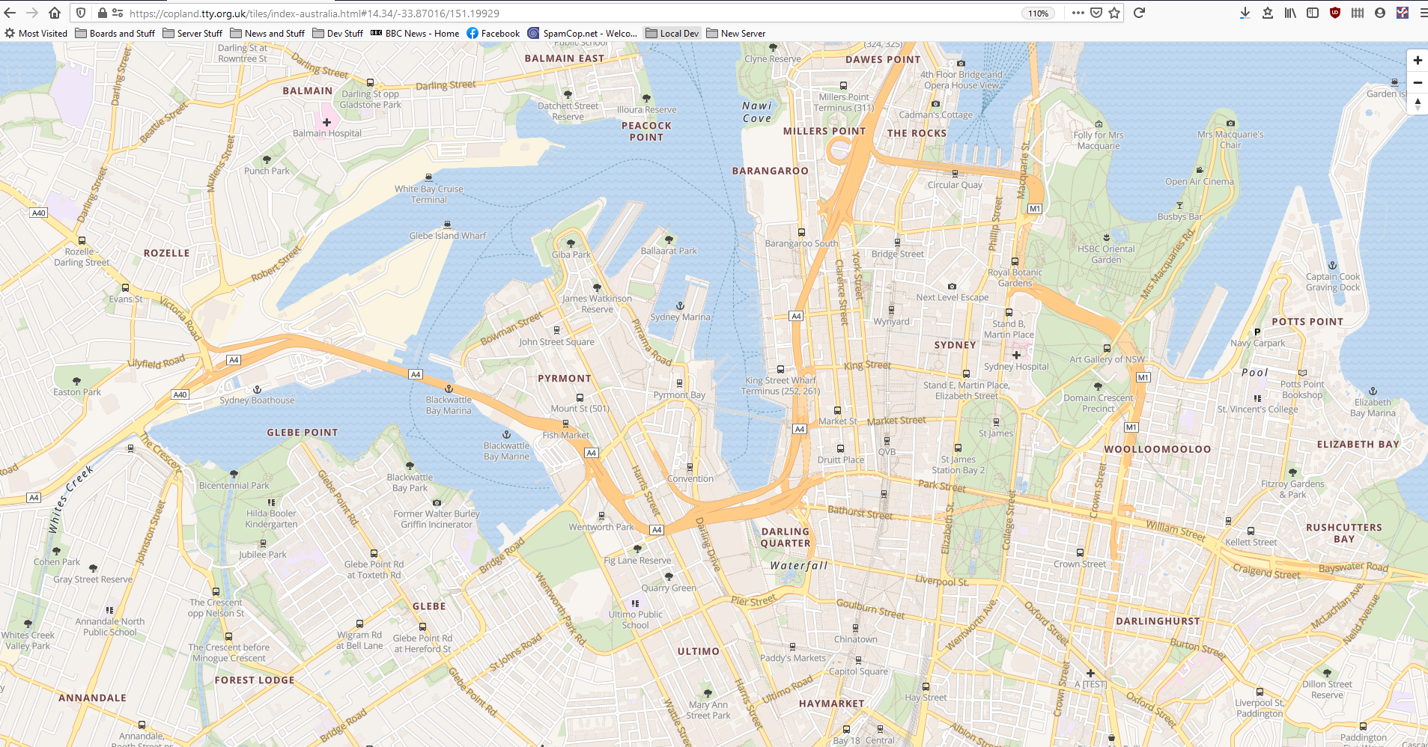
Task: Open Firefox hamburger application menu
Action: (x=1423, y=13)
